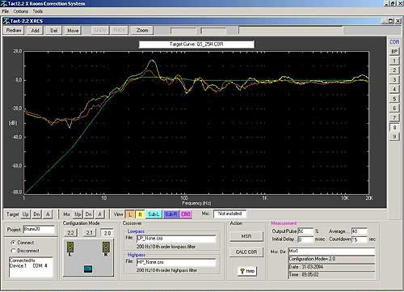
Task: Toggle the blue Sub R view button
Action: pos(171,214)
